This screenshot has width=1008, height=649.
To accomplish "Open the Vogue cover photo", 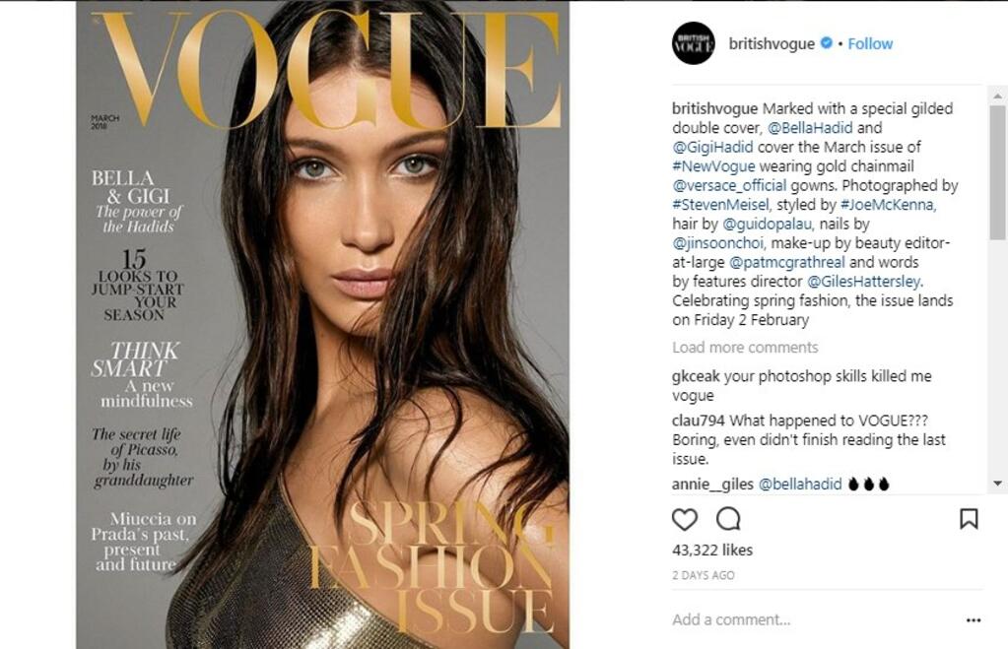I will pos(323,325).
